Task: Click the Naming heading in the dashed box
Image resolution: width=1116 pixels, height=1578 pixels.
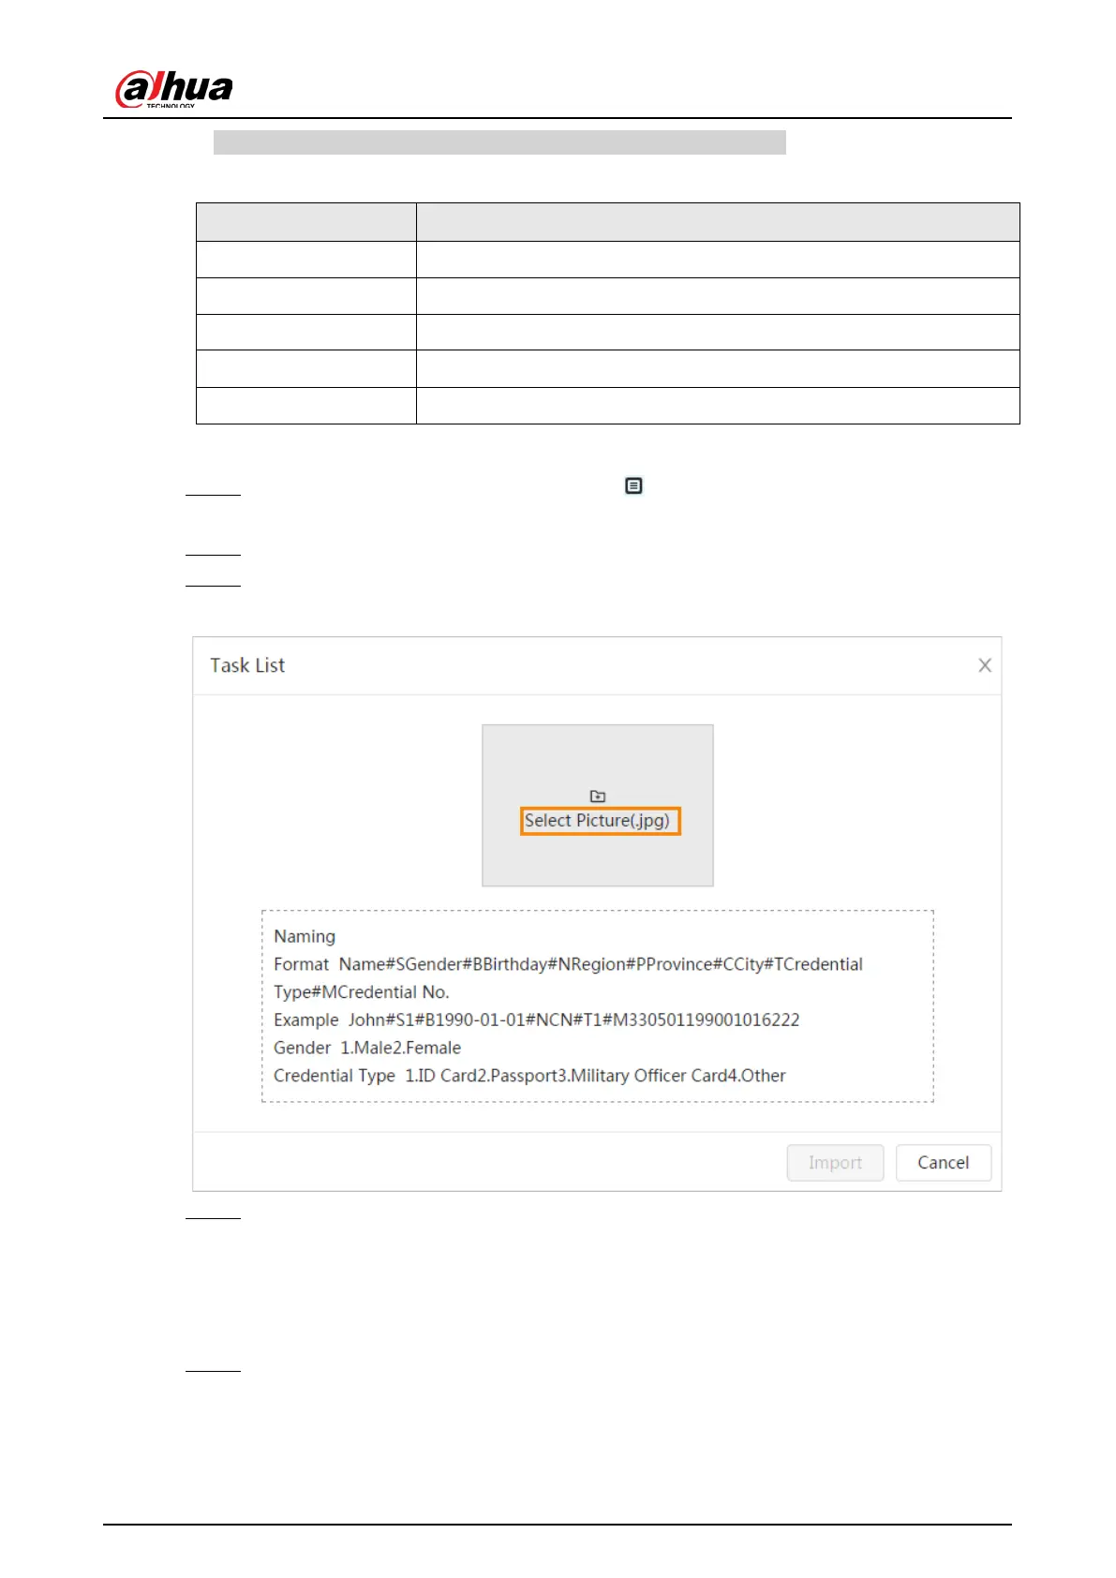Action: [305, 936]
